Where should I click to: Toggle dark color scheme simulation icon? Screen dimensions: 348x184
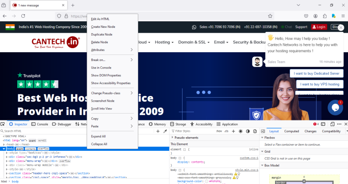pyautogui.click(x=247, y=131)
